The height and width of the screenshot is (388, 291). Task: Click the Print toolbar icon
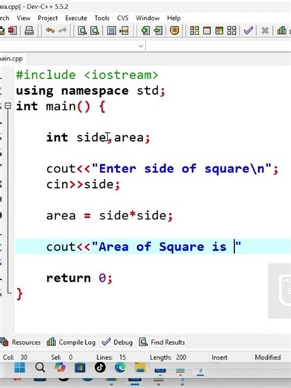(x=29, y=31)
